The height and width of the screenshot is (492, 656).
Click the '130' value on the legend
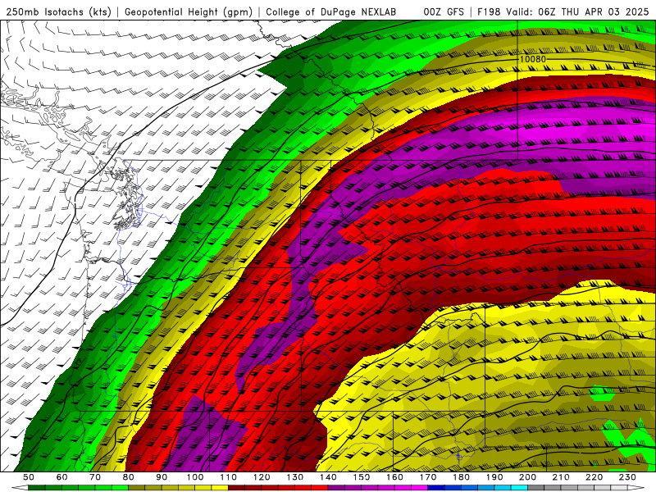tap(295, 477)
